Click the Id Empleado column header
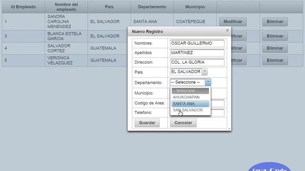The image size is (305, 171). pyautogui.click(x=23, y=7)
